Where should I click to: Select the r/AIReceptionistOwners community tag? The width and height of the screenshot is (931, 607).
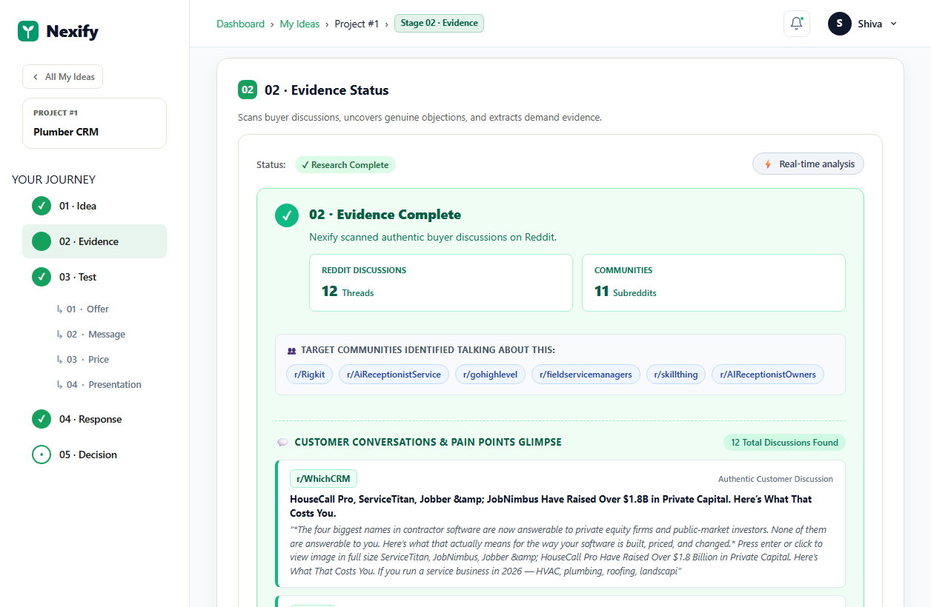point(768,375)
